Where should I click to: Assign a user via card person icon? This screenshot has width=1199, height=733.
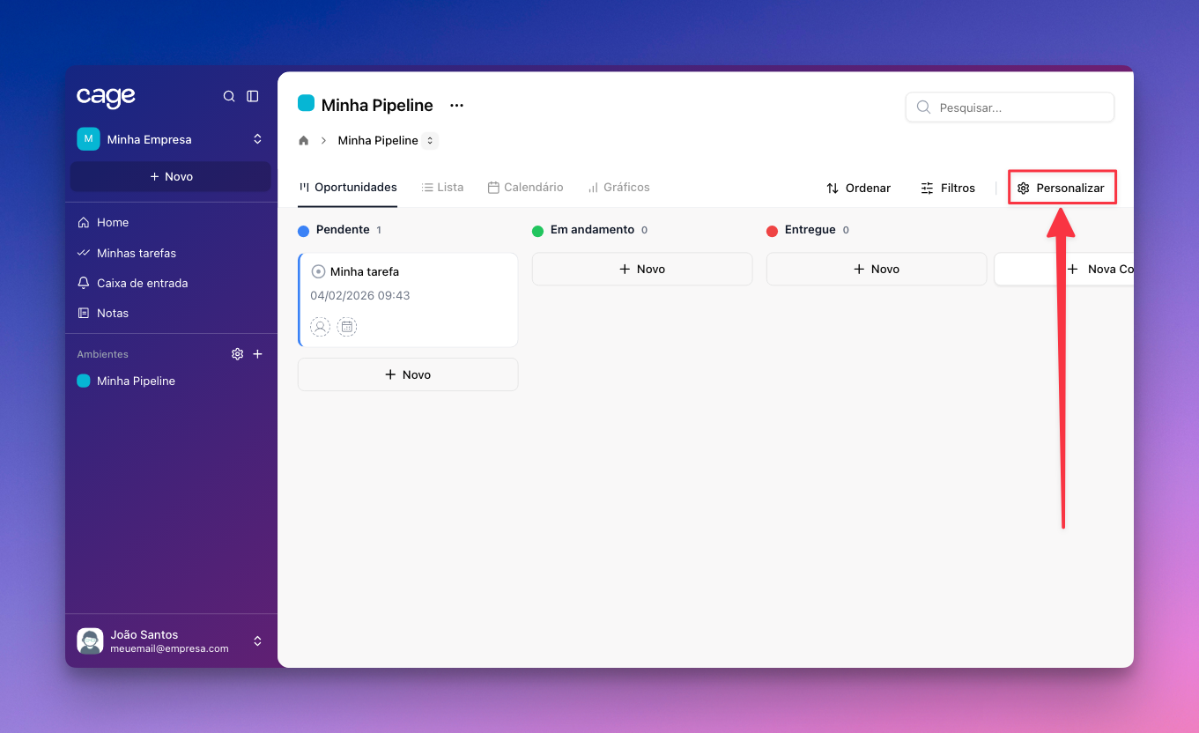point(321,327)
